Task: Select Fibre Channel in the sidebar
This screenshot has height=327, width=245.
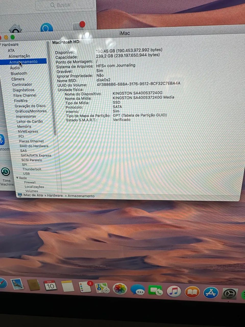Action: click(25, 95)
